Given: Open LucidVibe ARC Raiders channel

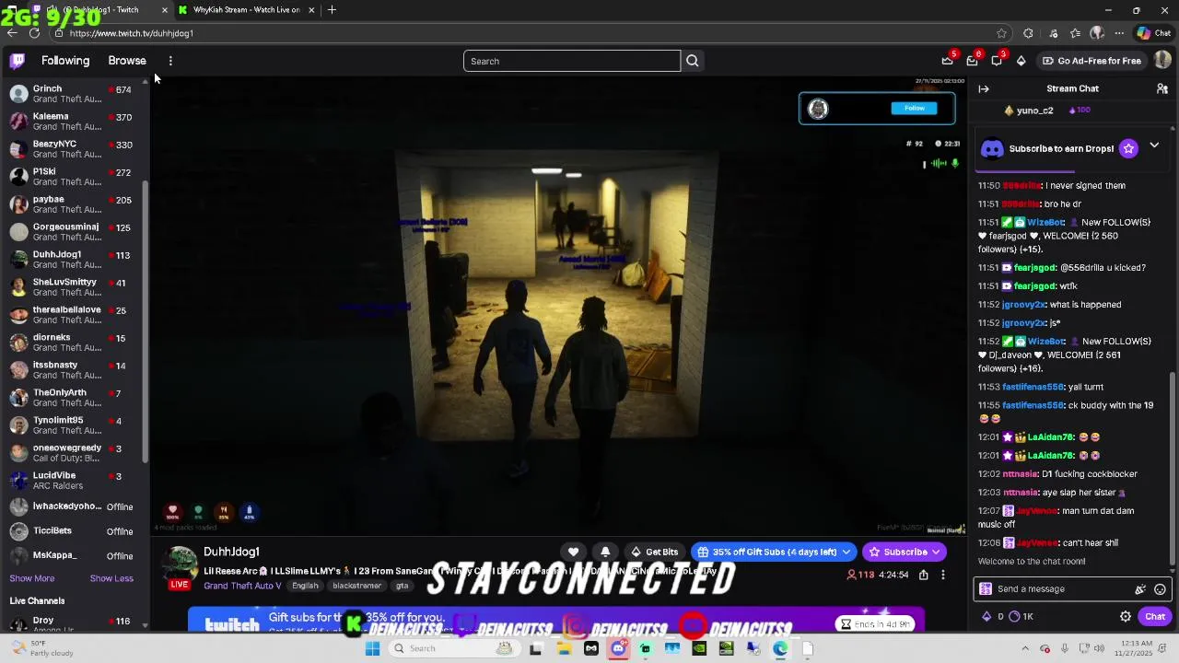Looking at the screenshot, I should 72,481.
